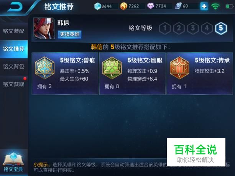The height and width of the screenshot is (176, 235).
Task: Tap the blue plus add-currency icon
Action: (204, 6)
